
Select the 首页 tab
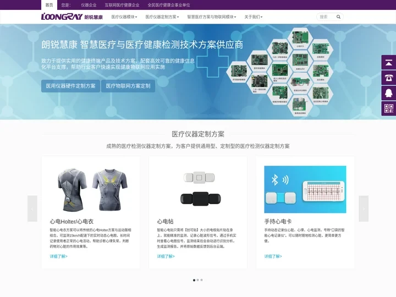point(50,5)
